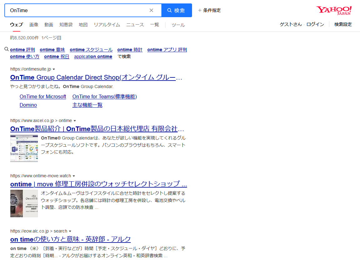Click the https://eow.alc.co.jp > search URL text
The width and height of the screenshot is (360, 265).
39,231
